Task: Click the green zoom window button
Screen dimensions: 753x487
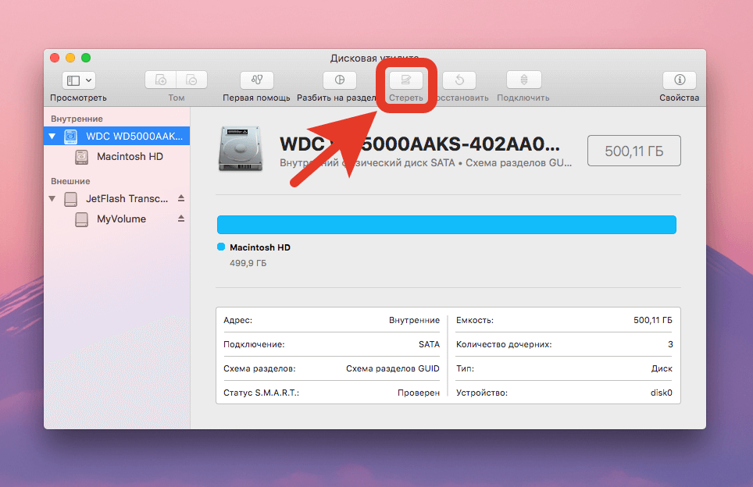Action: [86, 58]
